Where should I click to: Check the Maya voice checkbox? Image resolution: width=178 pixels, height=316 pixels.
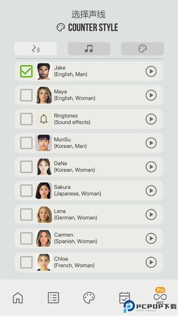coord(26,95)
